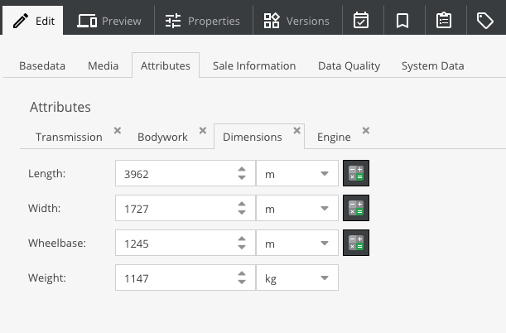The height and width of the screenshot is (333, 506).
Task: Close the Transmission attribute tab
Action: [x=118, y=130]
